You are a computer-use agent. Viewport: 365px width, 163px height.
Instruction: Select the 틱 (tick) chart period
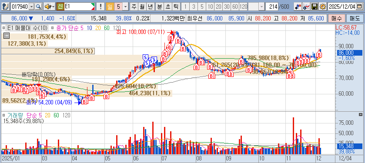[x=176, y=7]
